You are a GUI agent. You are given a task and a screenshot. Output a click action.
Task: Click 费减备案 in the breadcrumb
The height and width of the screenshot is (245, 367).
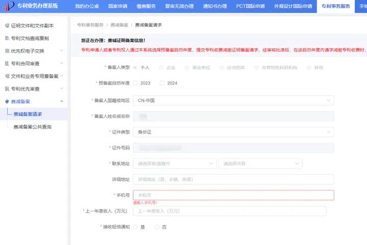click(119, 25)
